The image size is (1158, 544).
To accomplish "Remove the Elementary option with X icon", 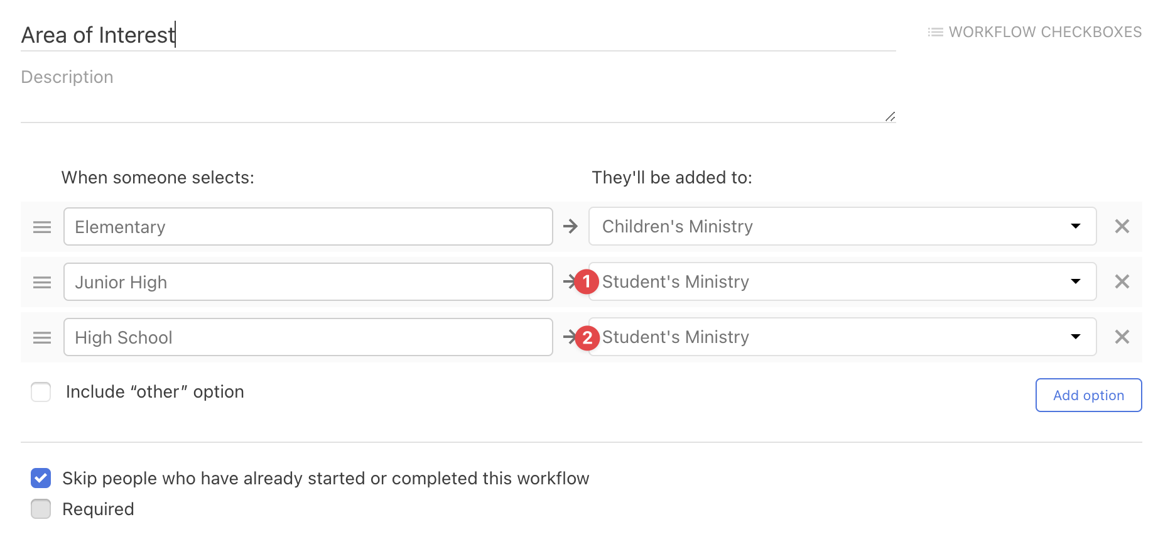I will point(1122,226).
